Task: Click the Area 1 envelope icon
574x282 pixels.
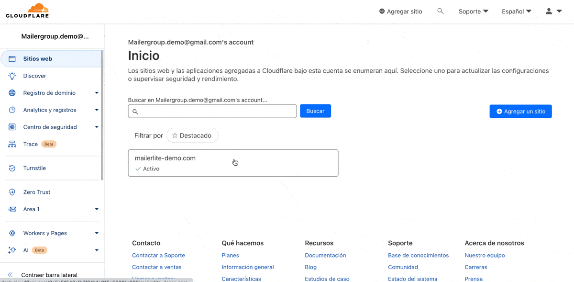Action: 12,209
